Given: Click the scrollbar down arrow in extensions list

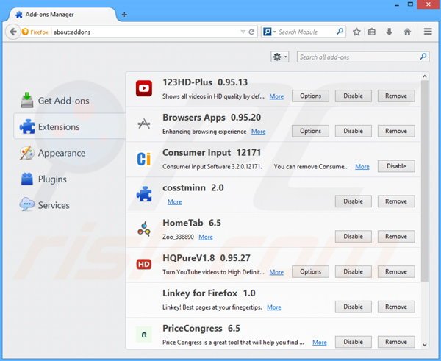Looking at the screenshot, I should coord(425,345).
